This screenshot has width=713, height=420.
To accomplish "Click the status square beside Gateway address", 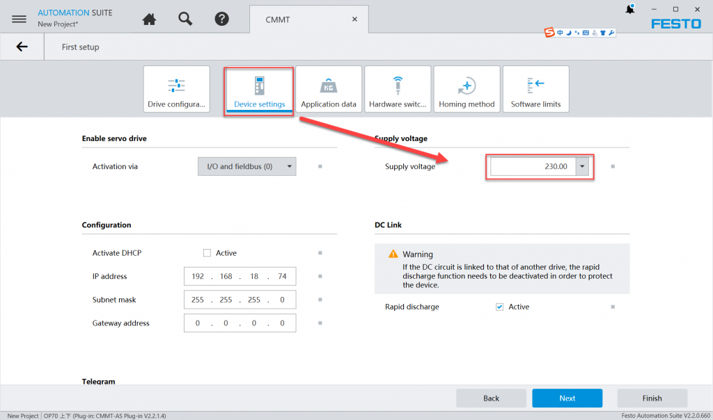I will 320,323.
